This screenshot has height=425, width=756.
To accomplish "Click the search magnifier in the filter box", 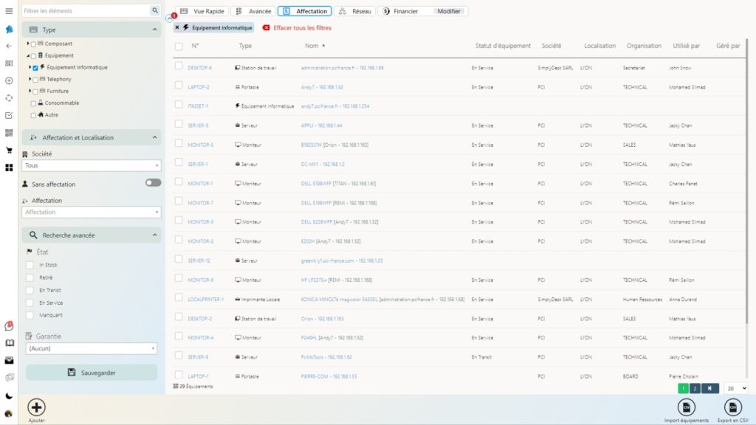I will click(154, 11).
